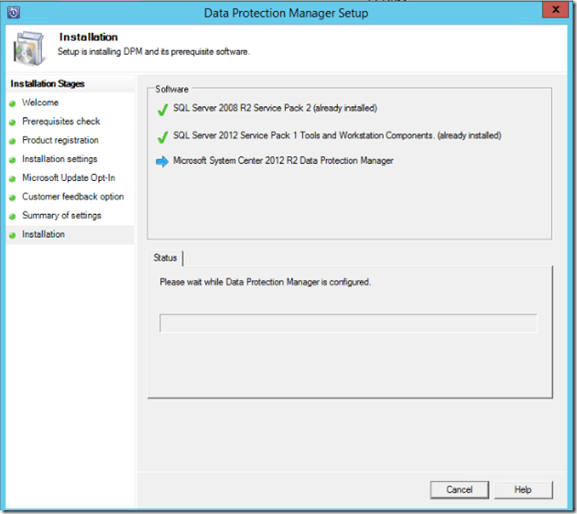This screenshot has width=577, height=514.
Task: Click green bullet beside Summary of settings
Action: pos(13,217)
